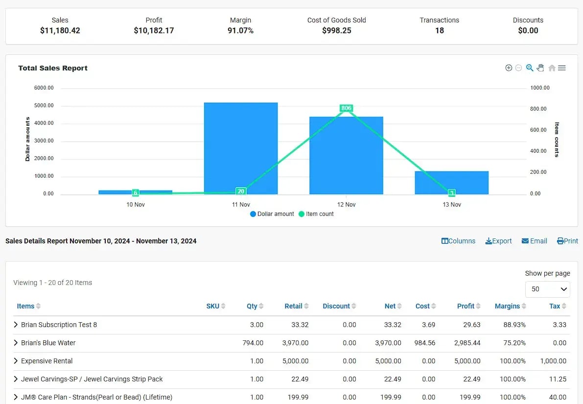Toggle Item count series in legend
Image resolution: width=583 pixels, height=404 pixels.
[316, 214]
